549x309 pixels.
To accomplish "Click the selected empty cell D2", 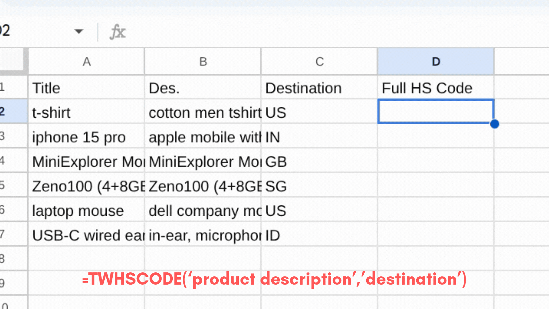I will [x=436, y=111].
